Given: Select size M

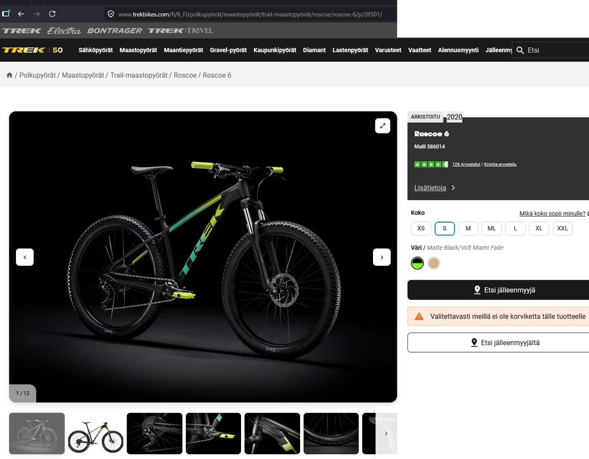Looking at the screenshot, I should [x=468, y=228].
